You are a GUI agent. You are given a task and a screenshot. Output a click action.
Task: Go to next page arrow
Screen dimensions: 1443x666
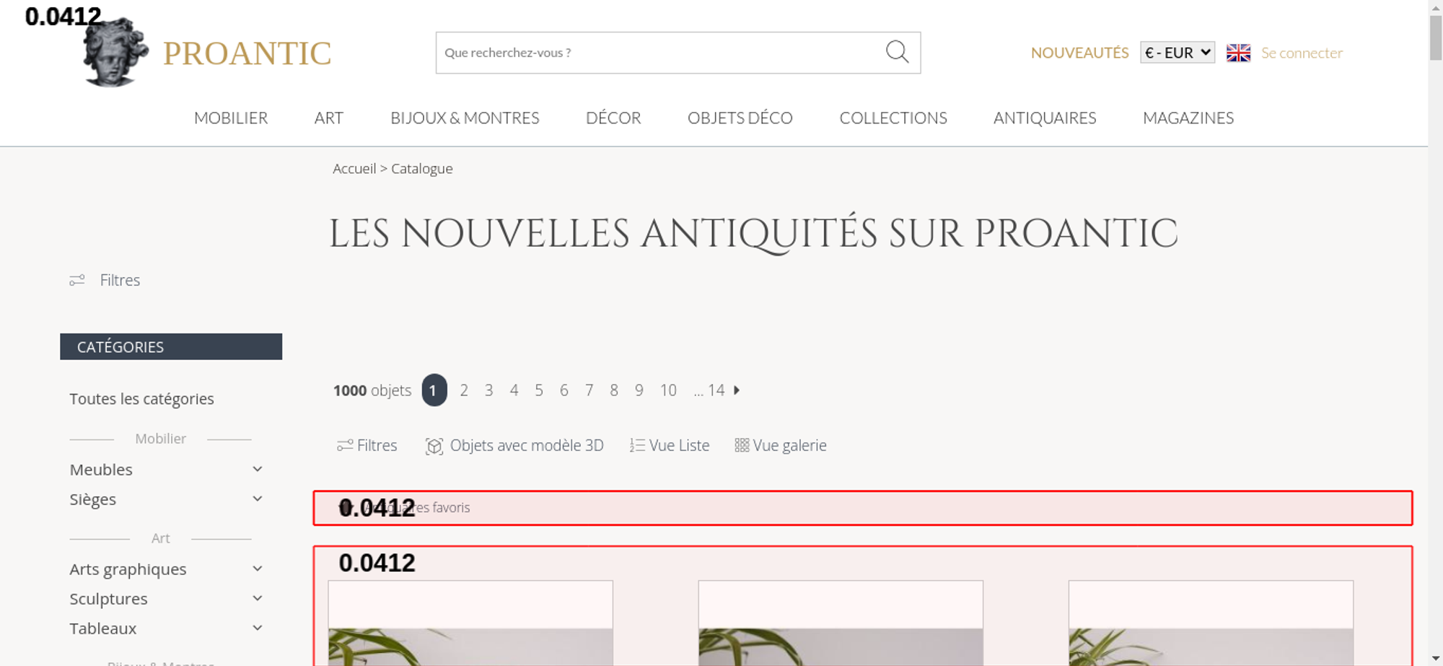click(x=737, y=390)
